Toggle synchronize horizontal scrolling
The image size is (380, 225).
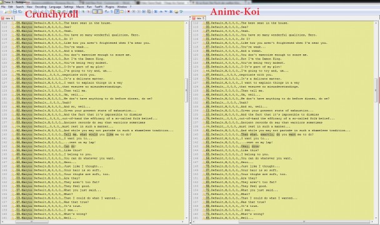(x=100, y=12)
